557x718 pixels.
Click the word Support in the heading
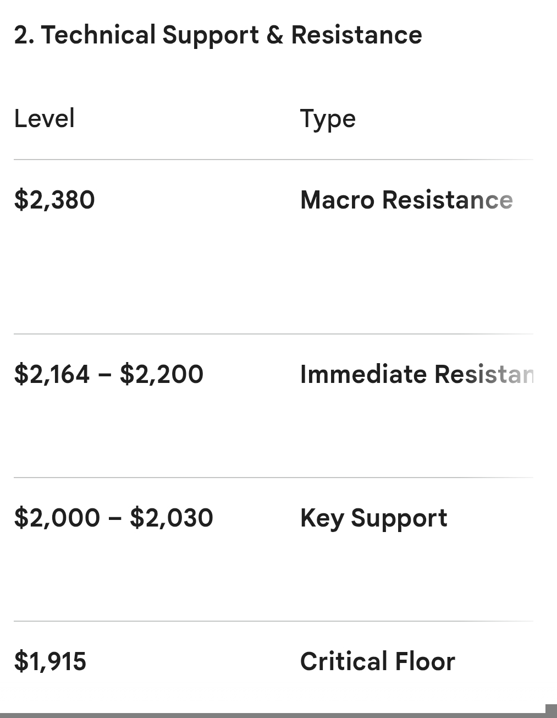211,35
